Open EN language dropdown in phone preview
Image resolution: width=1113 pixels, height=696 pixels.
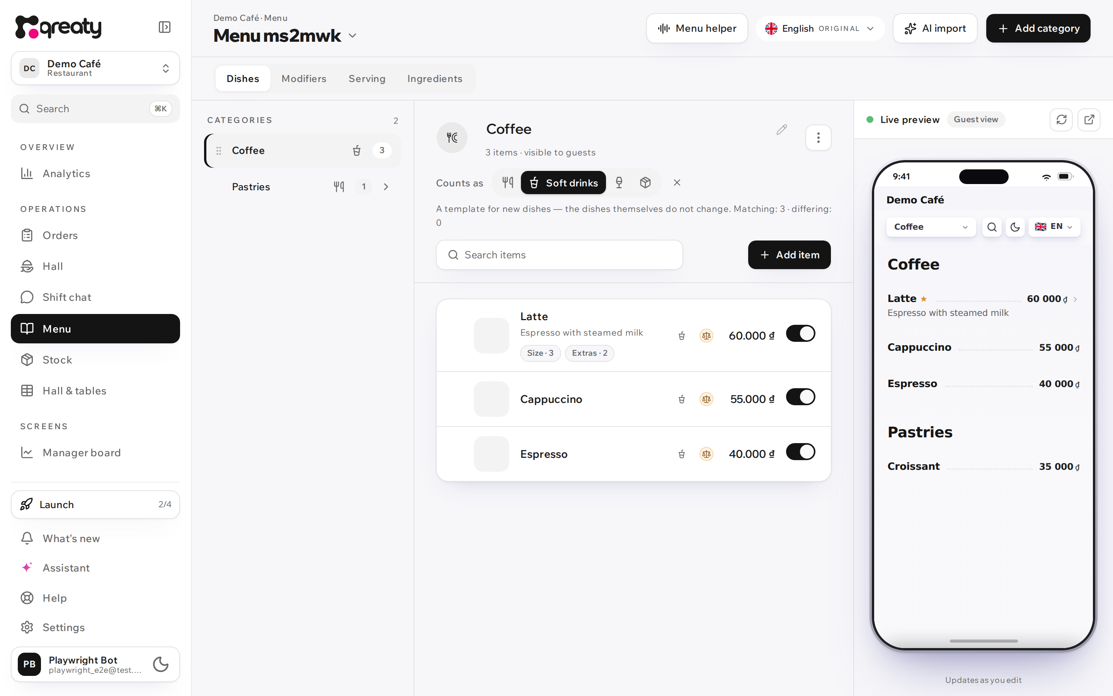pyautogui.click(x=1054, y=227)
